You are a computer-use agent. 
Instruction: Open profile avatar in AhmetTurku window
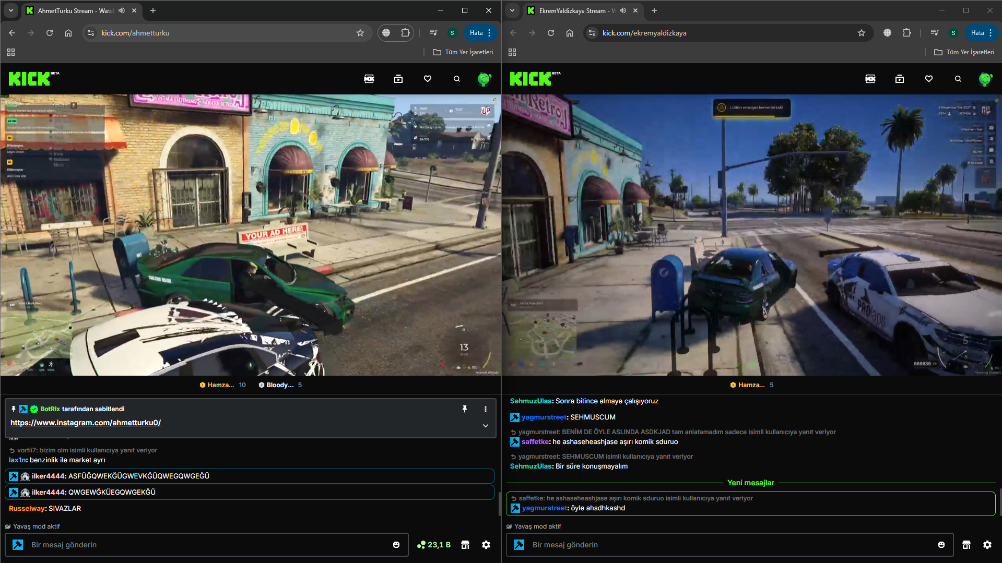coord(485,79)
